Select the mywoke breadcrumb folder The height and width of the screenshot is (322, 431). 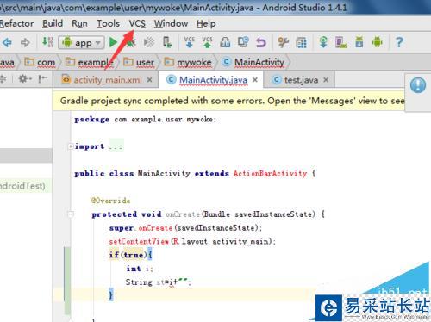click(x=188, y=62)
